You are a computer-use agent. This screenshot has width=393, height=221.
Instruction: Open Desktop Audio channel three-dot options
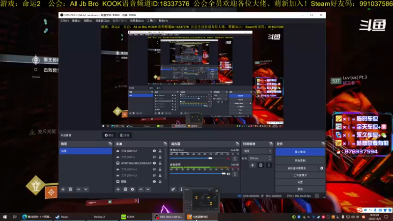click(235, 174)
